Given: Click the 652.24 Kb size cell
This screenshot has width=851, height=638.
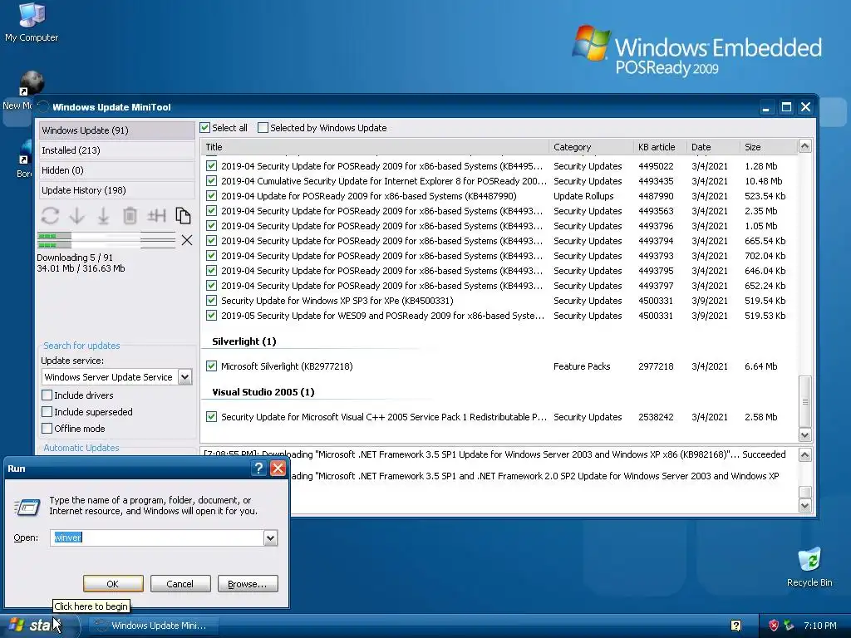Looking at the screenshot, I should pyautogui.click(x=765, y=286).
